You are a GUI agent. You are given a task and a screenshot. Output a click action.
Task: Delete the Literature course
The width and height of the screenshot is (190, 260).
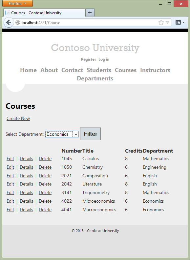click(45, 184)
